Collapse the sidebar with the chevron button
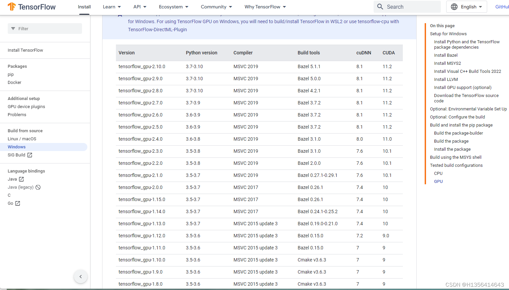The width and height of the screenshot is (509, 290). 81,277
